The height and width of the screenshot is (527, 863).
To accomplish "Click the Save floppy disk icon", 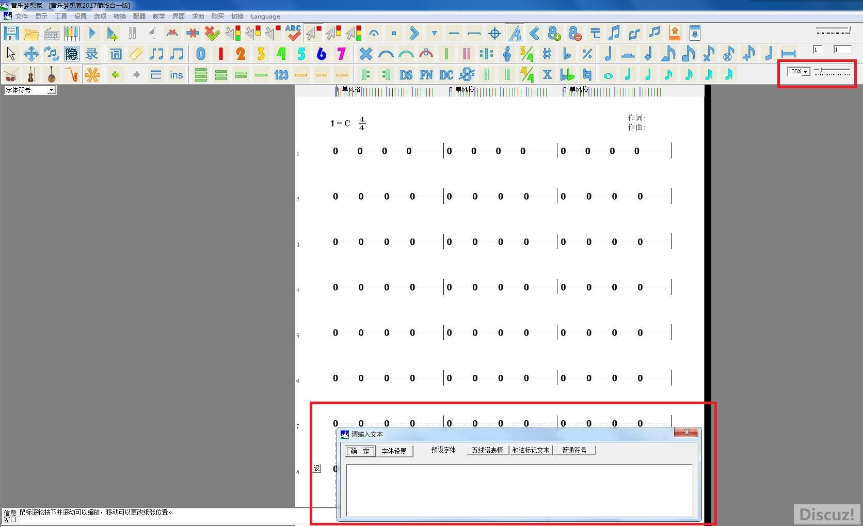I will click(11, 34).
